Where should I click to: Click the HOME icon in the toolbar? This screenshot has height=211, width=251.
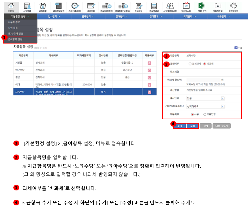coord(11,7)
